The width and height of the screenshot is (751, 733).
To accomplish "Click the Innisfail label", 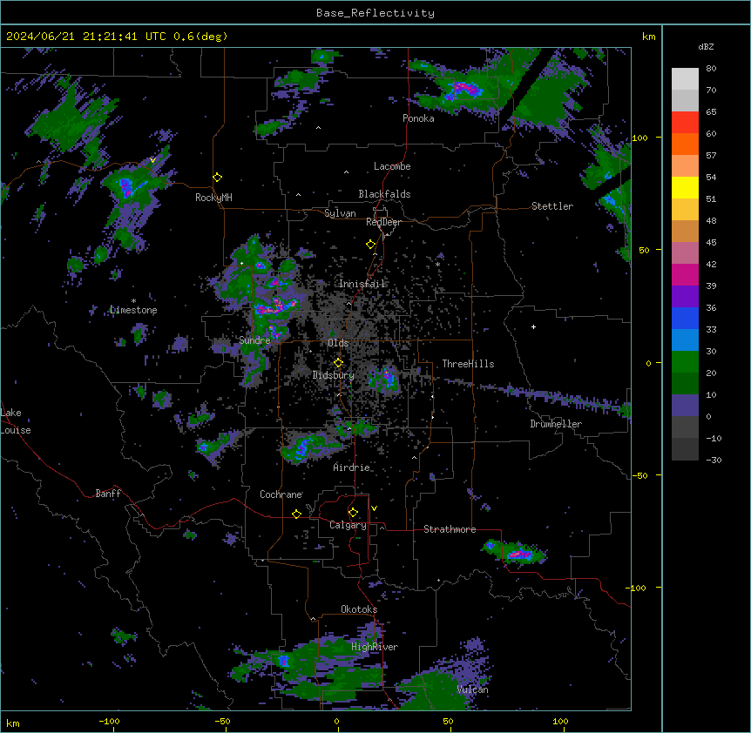I will pyautogui.click(x=362, y=284).
